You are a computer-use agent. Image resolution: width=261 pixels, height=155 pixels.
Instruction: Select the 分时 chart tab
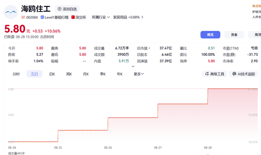(16, 74)
